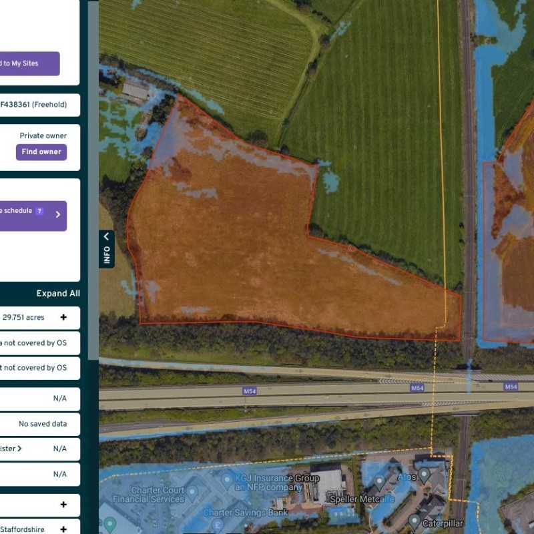
Task: Click the Find owner button
Action: pos(41,152)
